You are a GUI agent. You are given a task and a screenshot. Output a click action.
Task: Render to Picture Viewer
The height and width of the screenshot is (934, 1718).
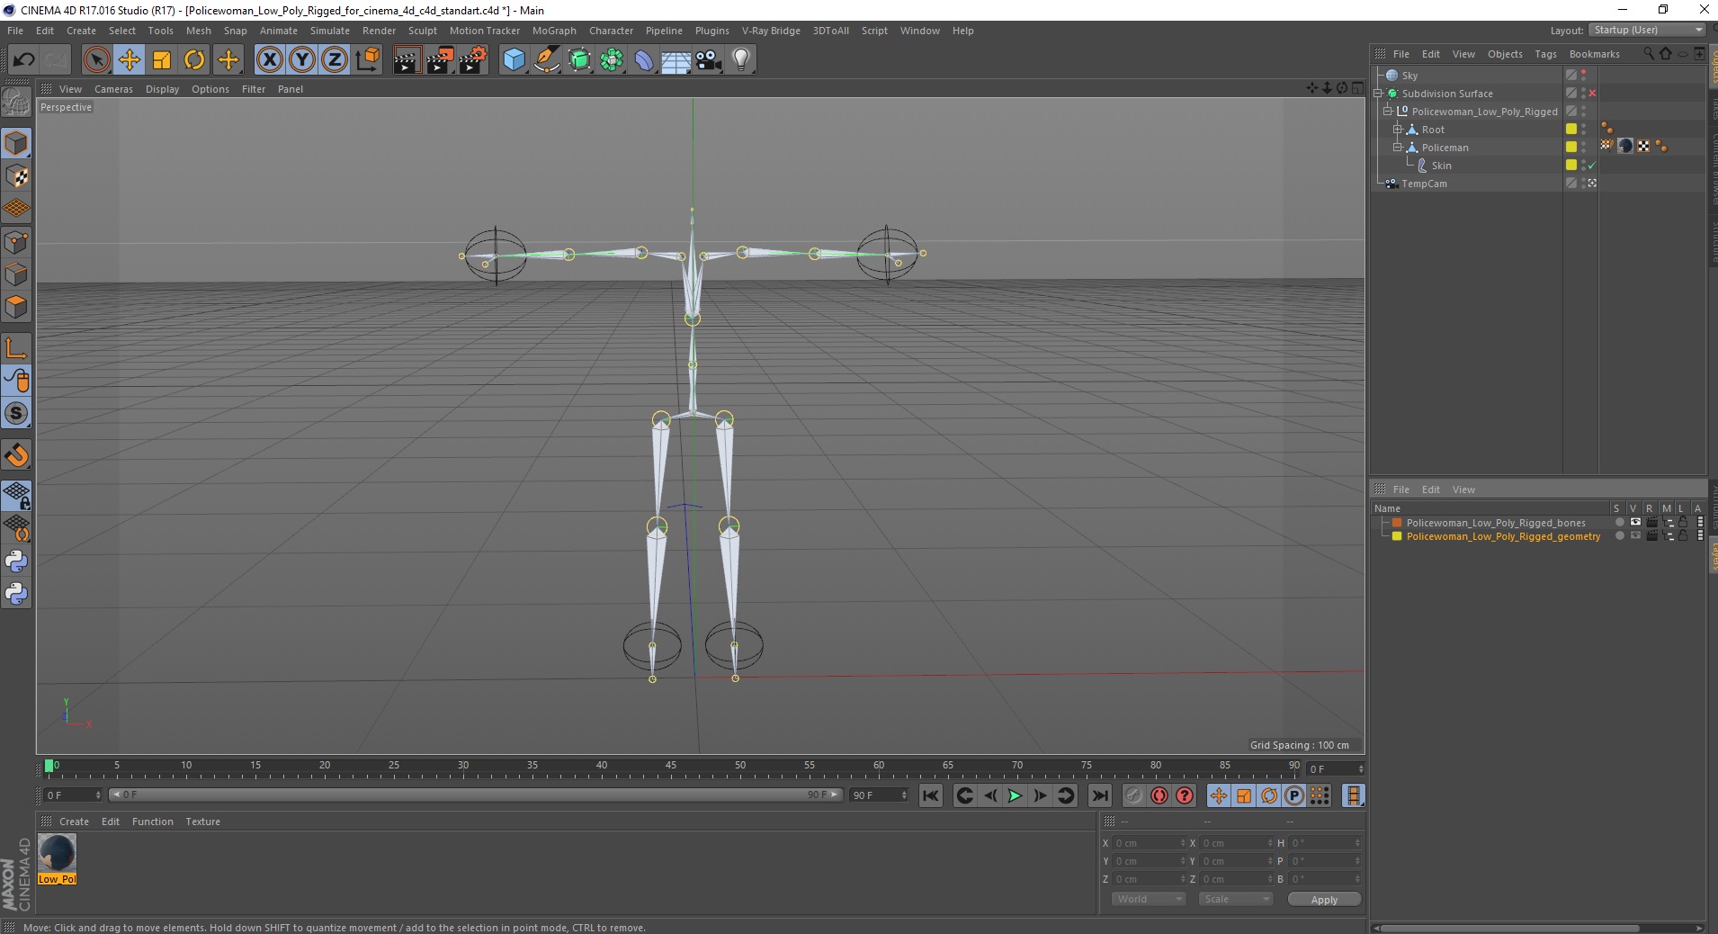pos(440,60)
